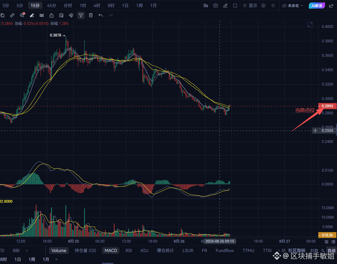Image resolution: width=337 pixels, height=264 pixels.
Task: Enable the TTMU indicator
Action: [248, 251]
